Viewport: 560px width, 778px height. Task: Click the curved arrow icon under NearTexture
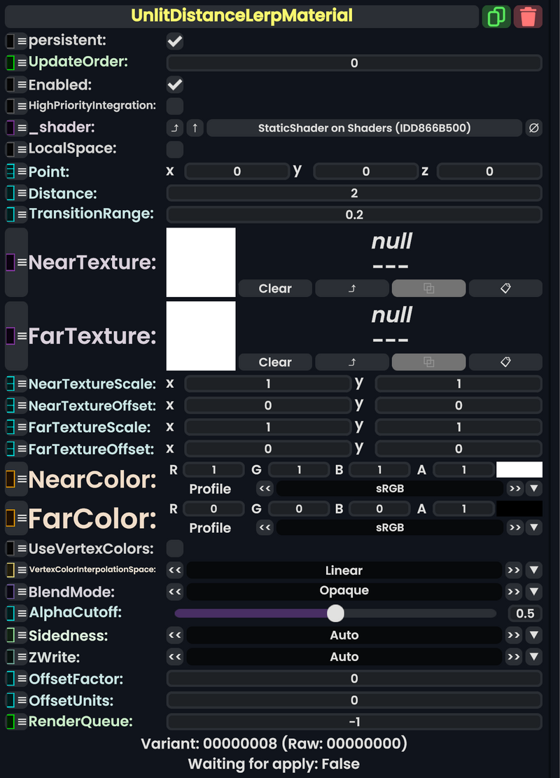coord(351,288)
